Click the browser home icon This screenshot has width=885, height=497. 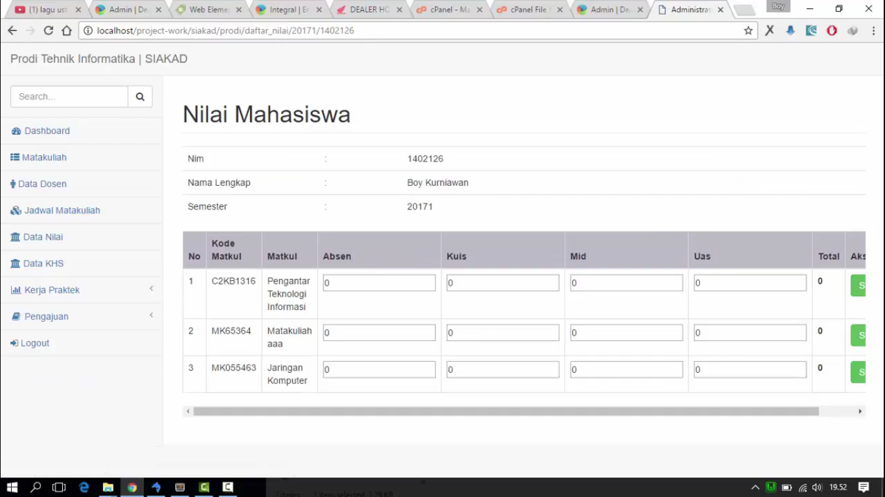pos(67,30)
